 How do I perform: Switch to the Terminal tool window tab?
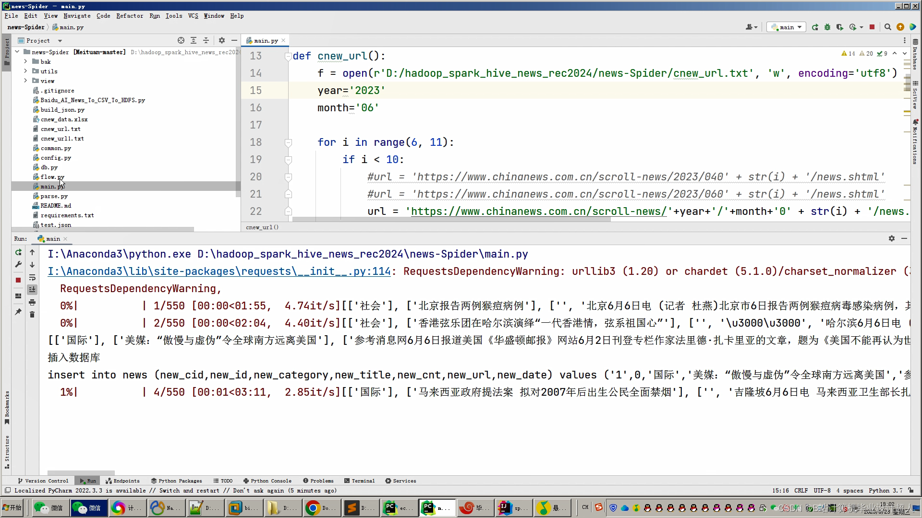(x=359, y=481)
